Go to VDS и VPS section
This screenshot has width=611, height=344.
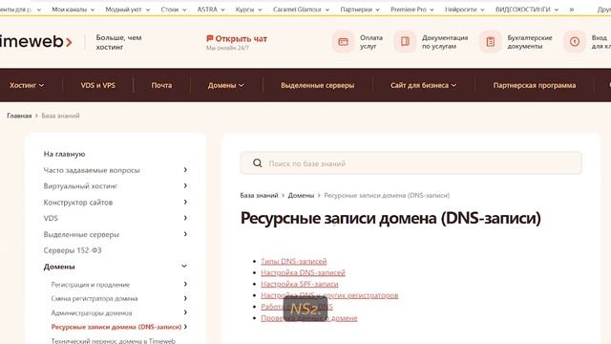pos(97,85)
